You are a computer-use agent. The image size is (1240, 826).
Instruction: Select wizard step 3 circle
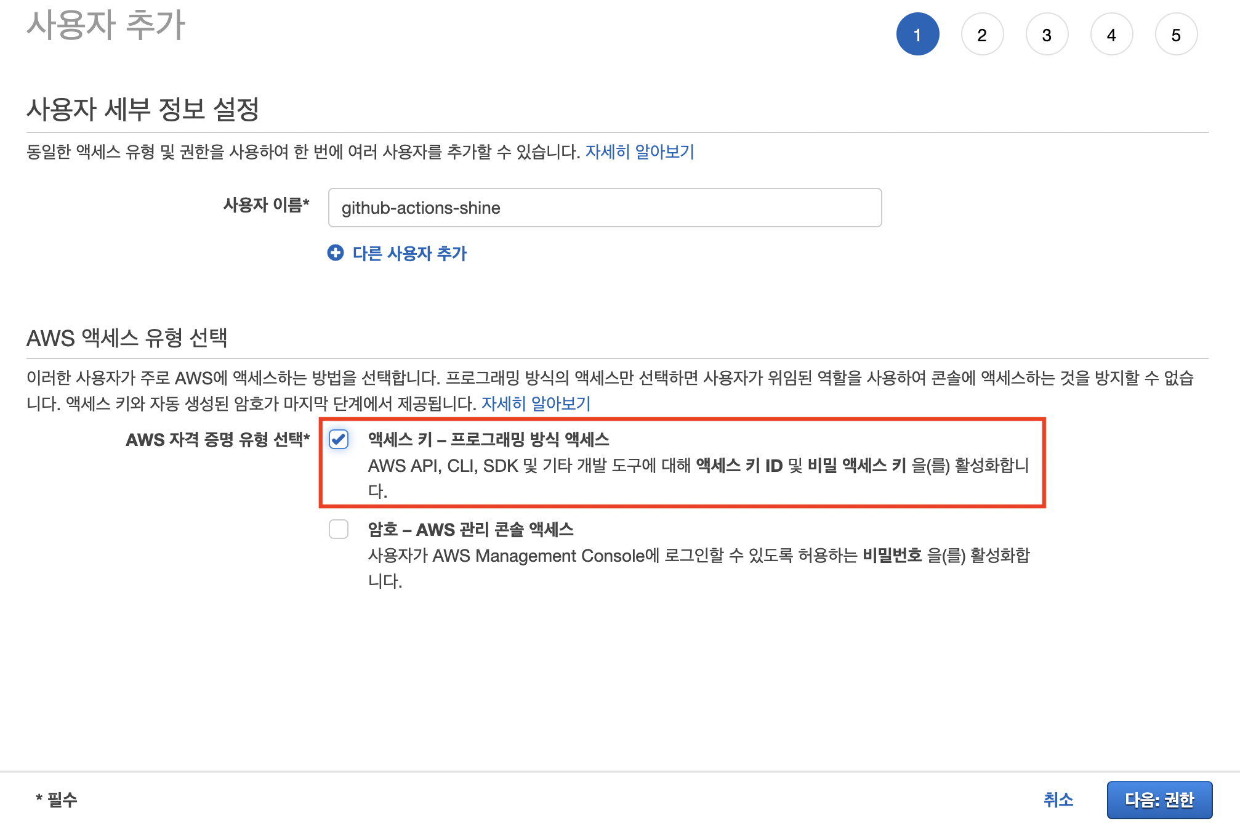[1047, 34]
